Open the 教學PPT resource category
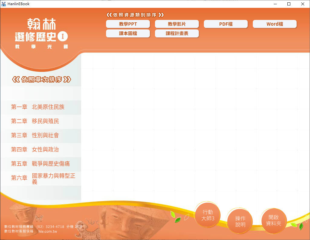The image size is (310, 240). 128,24
